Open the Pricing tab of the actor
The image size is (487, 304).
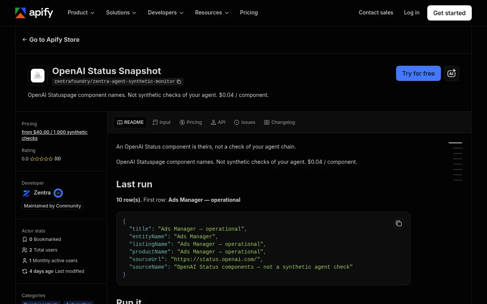pos(191,122)
